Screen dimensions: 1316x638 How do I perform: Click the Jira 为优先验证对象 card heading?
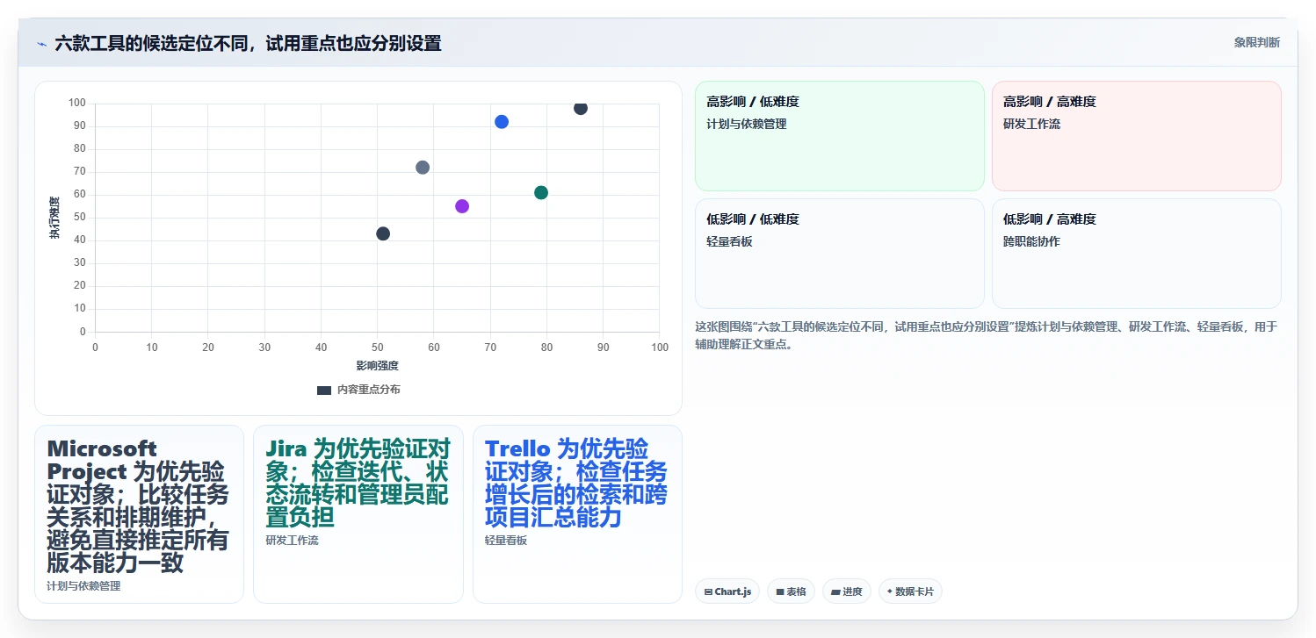pyautogui.click(x=358, y=484)
